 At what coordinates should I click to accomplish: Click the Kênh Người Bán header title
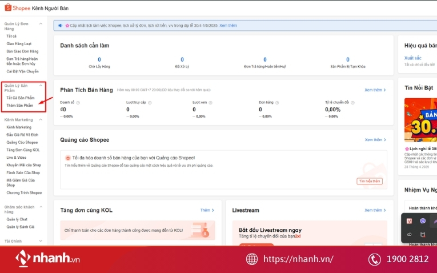tap(50, 9)
